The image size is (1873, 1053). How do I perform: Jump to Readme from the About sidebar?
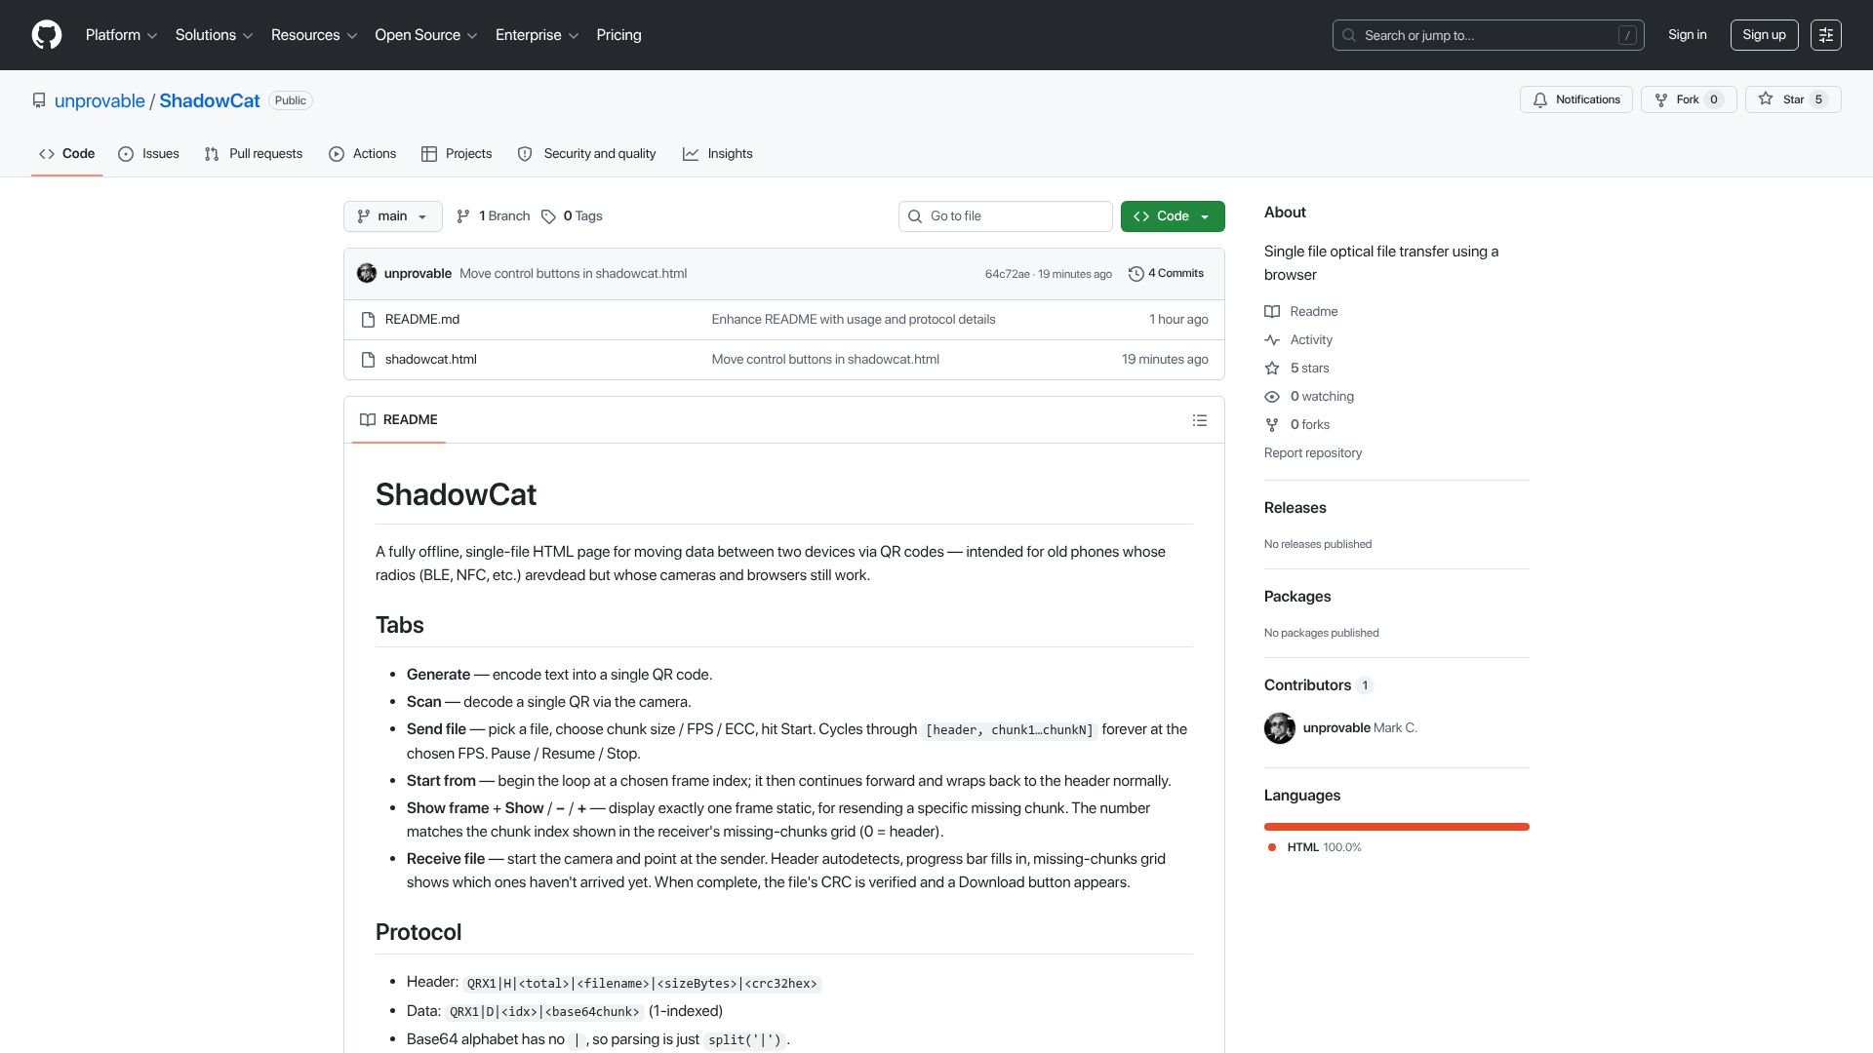[x=1301, y=312]
